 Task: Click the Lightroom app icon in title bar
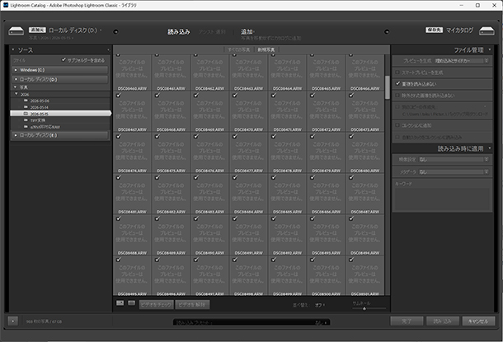pyautogui.click(x=6, y=5)
